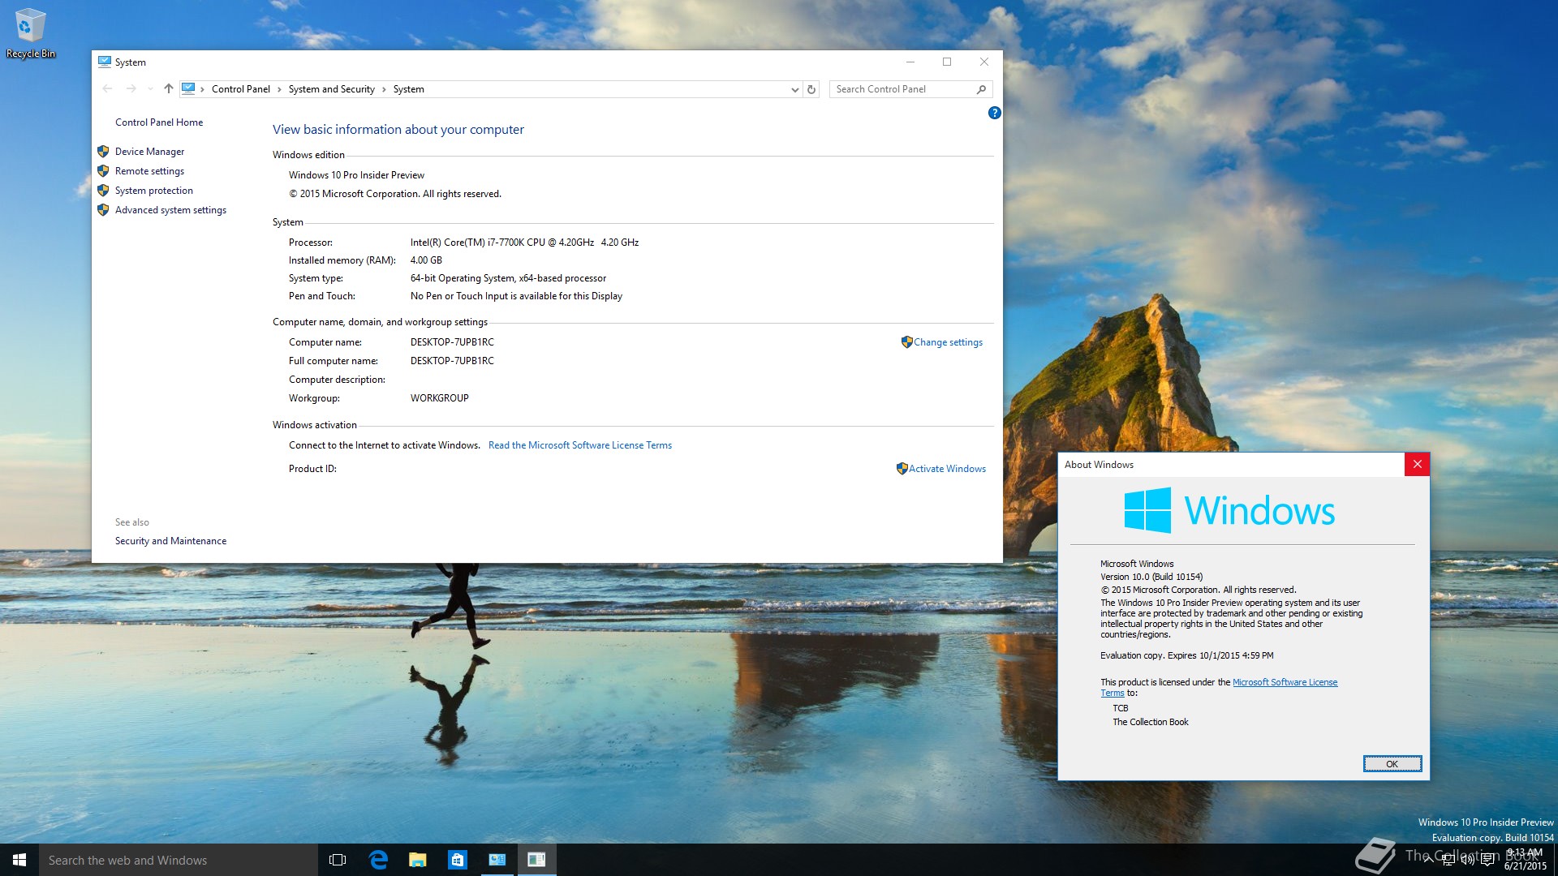Click the WORKGROUP value
Viewport: 1558px width, 876px height.
click(439, 398)
